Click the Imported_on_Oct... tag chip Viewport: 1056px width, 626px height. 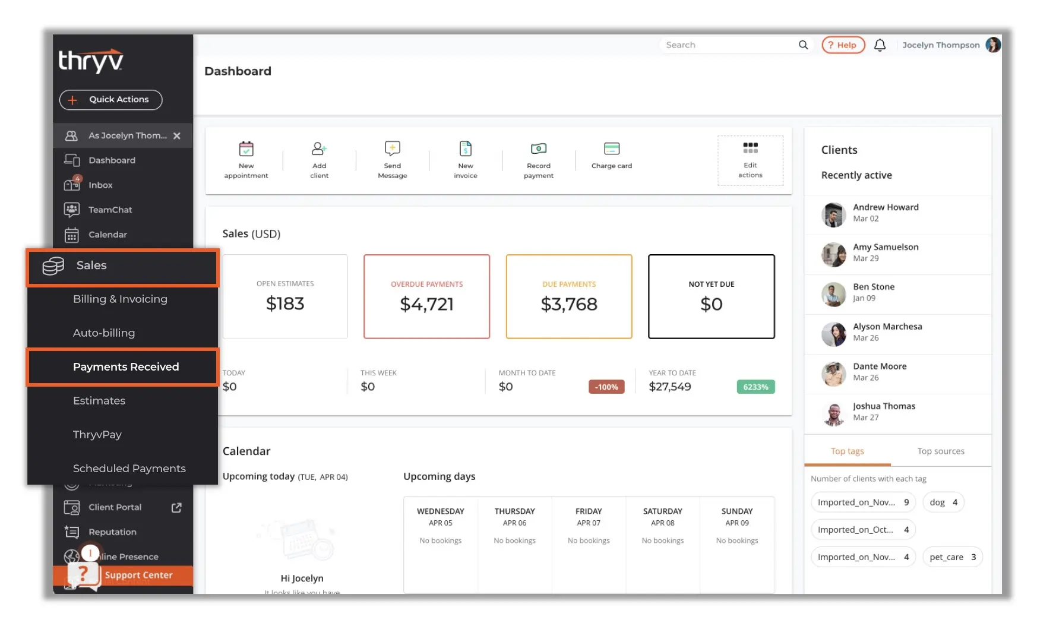click(x=863, y=530)
